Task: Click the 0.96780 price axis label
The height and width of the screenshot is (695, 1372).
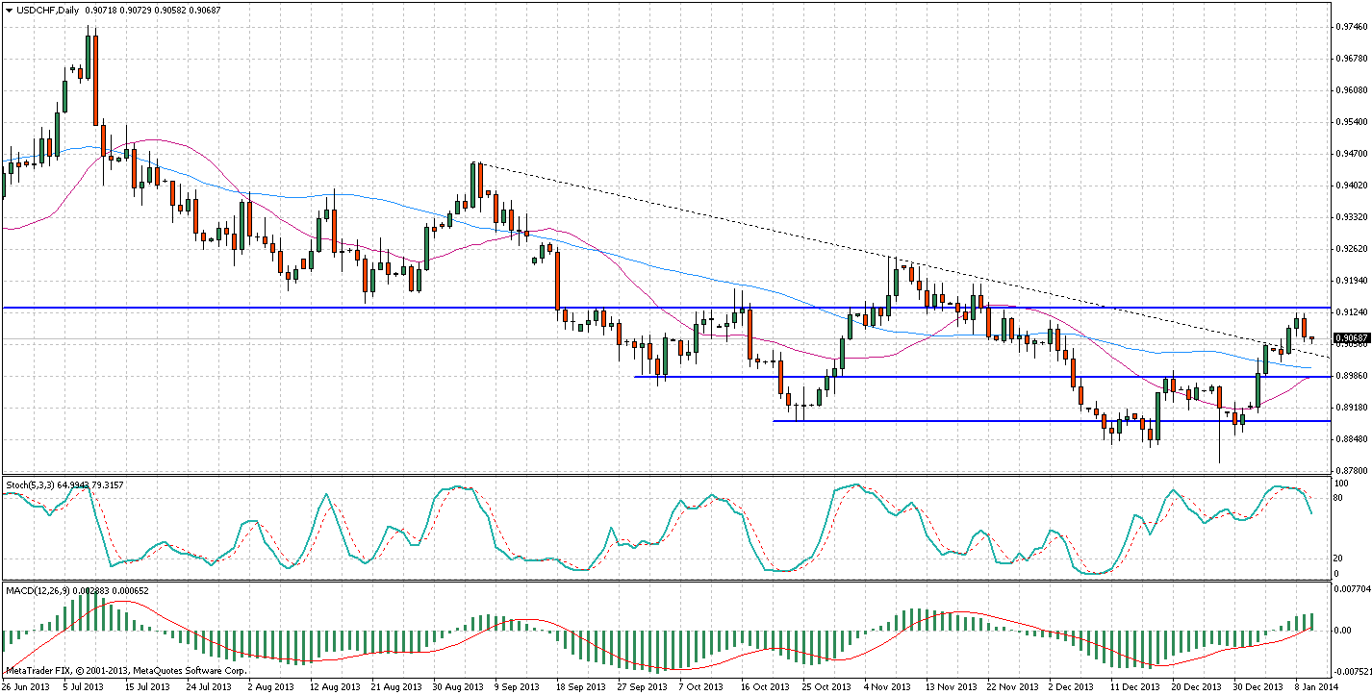Action: [x=1352, y=61]
